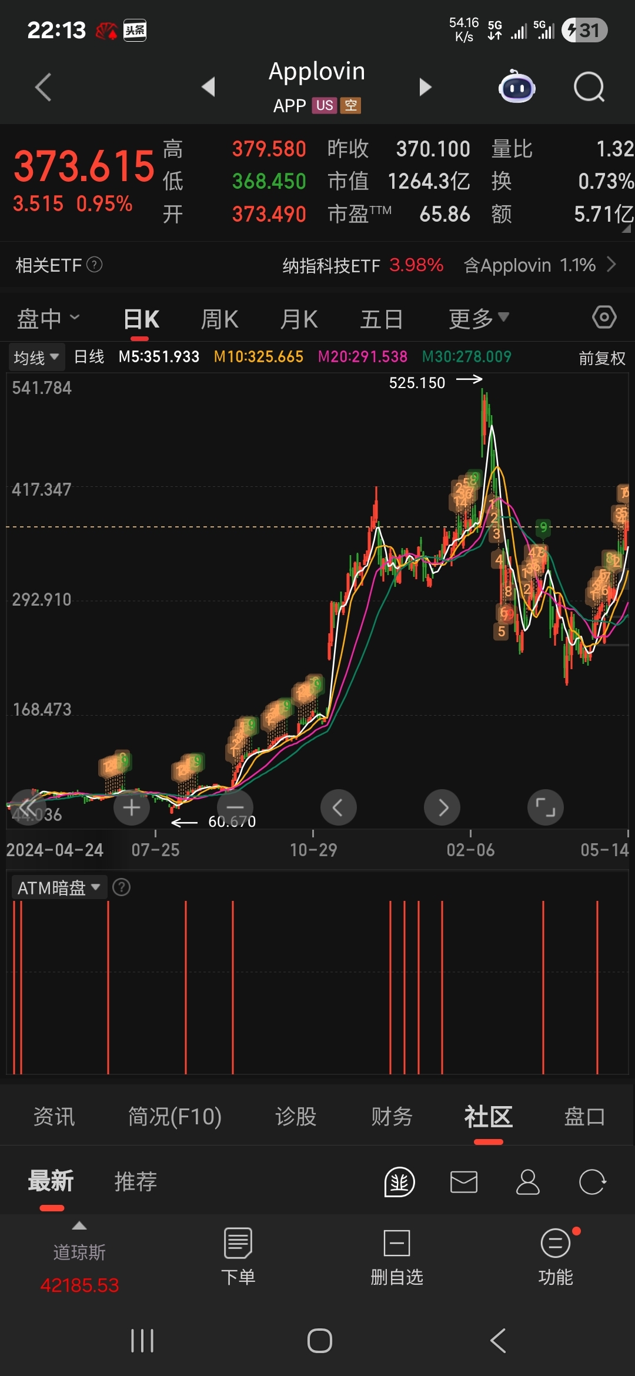Zoom out chart with minus button
635x1376 pixels.
coord(235,807)
